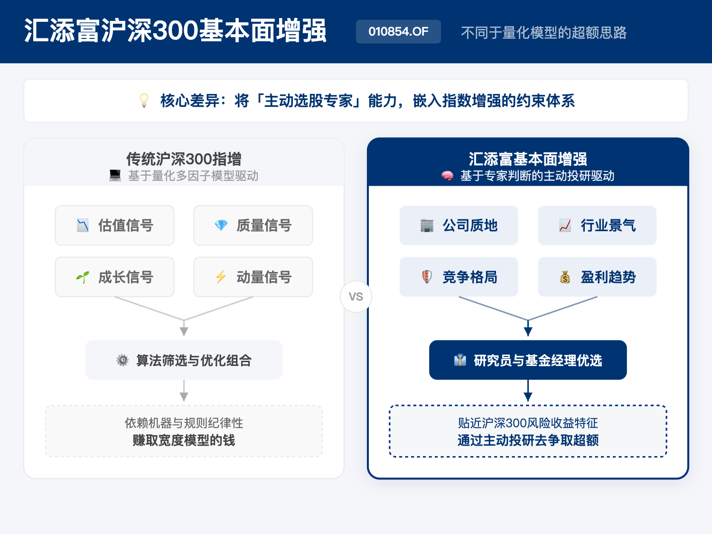Select the 传统沪深300指增 panel header
Screen dimensions: 712x534
click(x=184, y=163)
